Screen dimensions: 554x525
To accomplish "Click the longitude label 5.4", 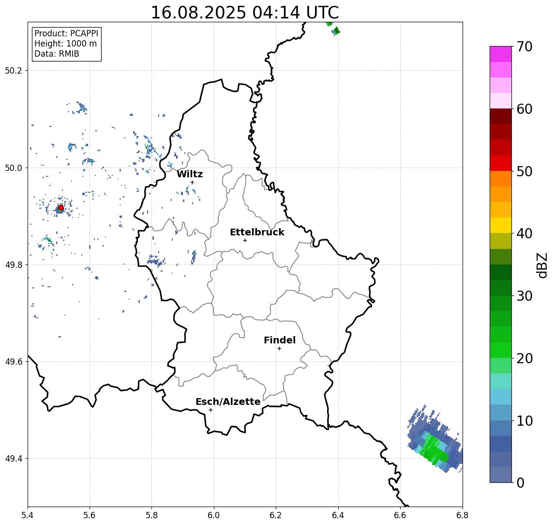I will tap(28, 515).
